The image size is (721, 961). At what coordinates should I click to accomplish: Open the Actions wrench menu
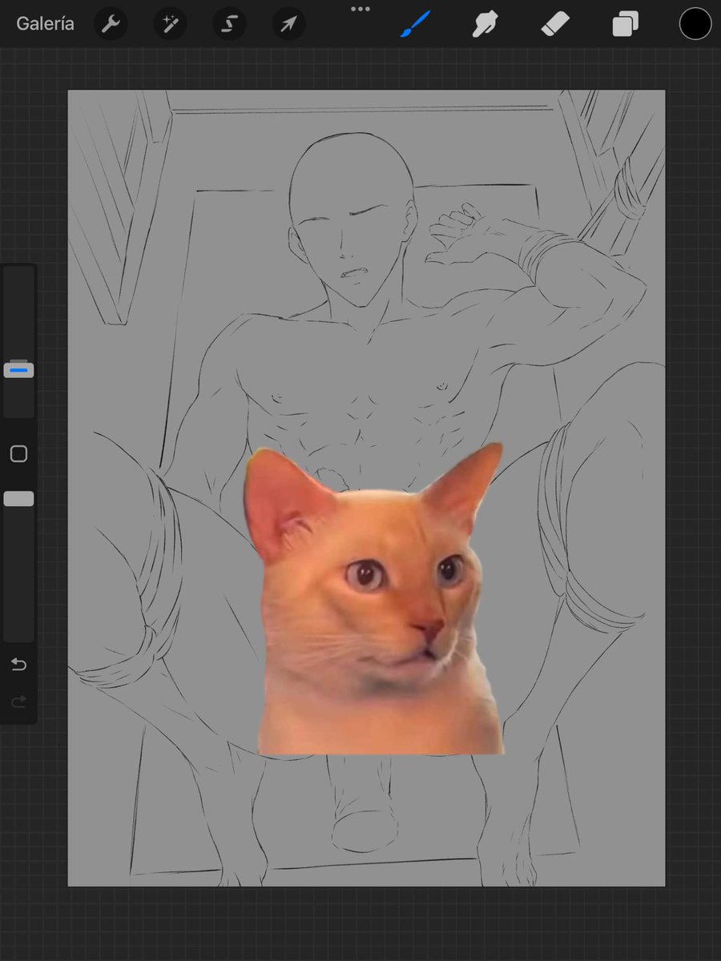111,24
